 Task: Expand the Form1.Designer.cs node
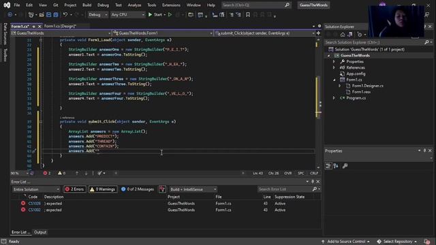(339, 86)
